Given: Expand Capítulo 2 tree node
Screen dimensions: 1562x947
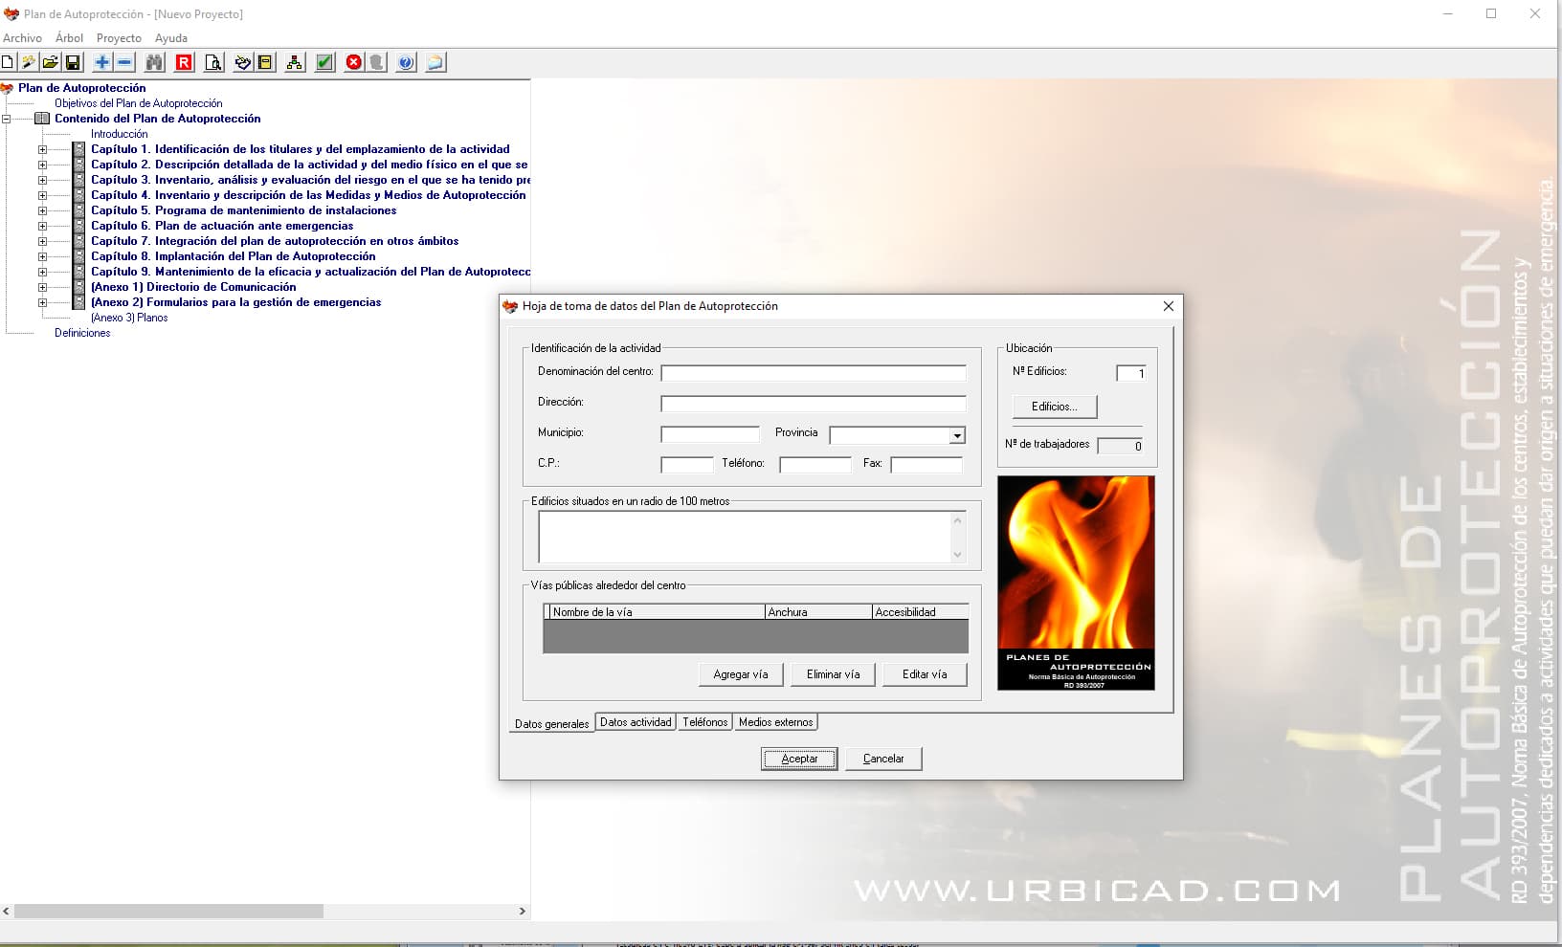Looking at the screenshot, I should click(42, 165).
